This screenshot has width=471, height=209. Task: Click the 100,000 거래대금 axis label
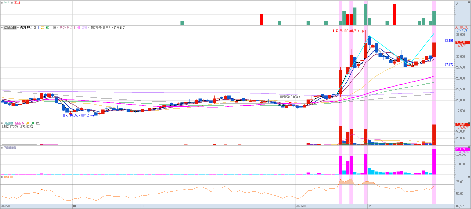point(461,164)
